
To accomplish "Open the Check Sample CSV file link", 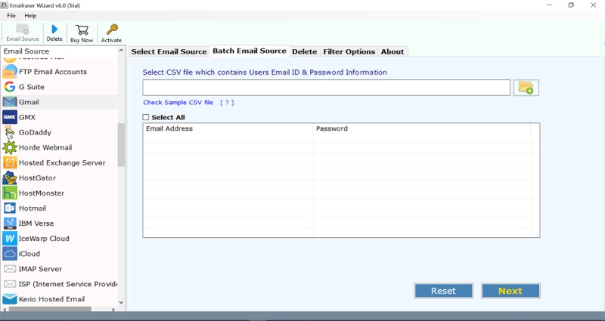I will click(x=178, y=103).
